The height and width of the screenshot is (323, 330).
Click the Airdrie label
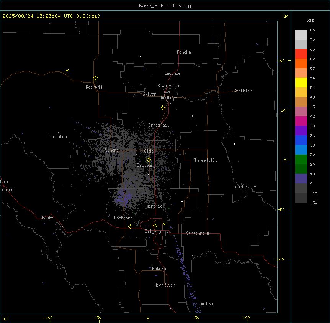[155, 206]
